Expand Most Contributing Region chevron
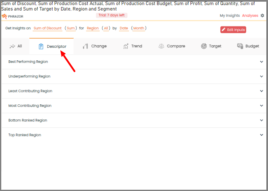The width and height of the screenshot is (268, 191). 261,106
